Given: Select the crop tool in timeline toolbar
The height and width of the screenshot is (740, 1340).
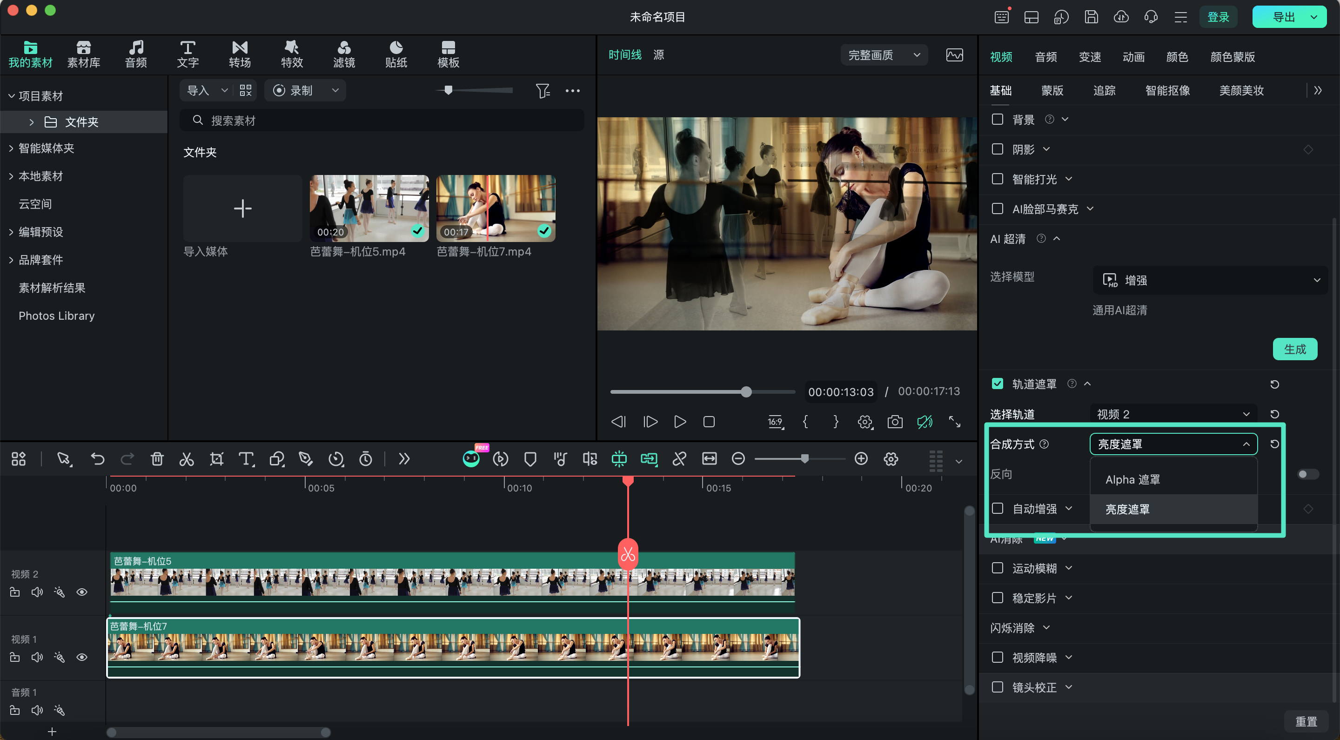Looking at the screenshot, I should coord(216,459).
